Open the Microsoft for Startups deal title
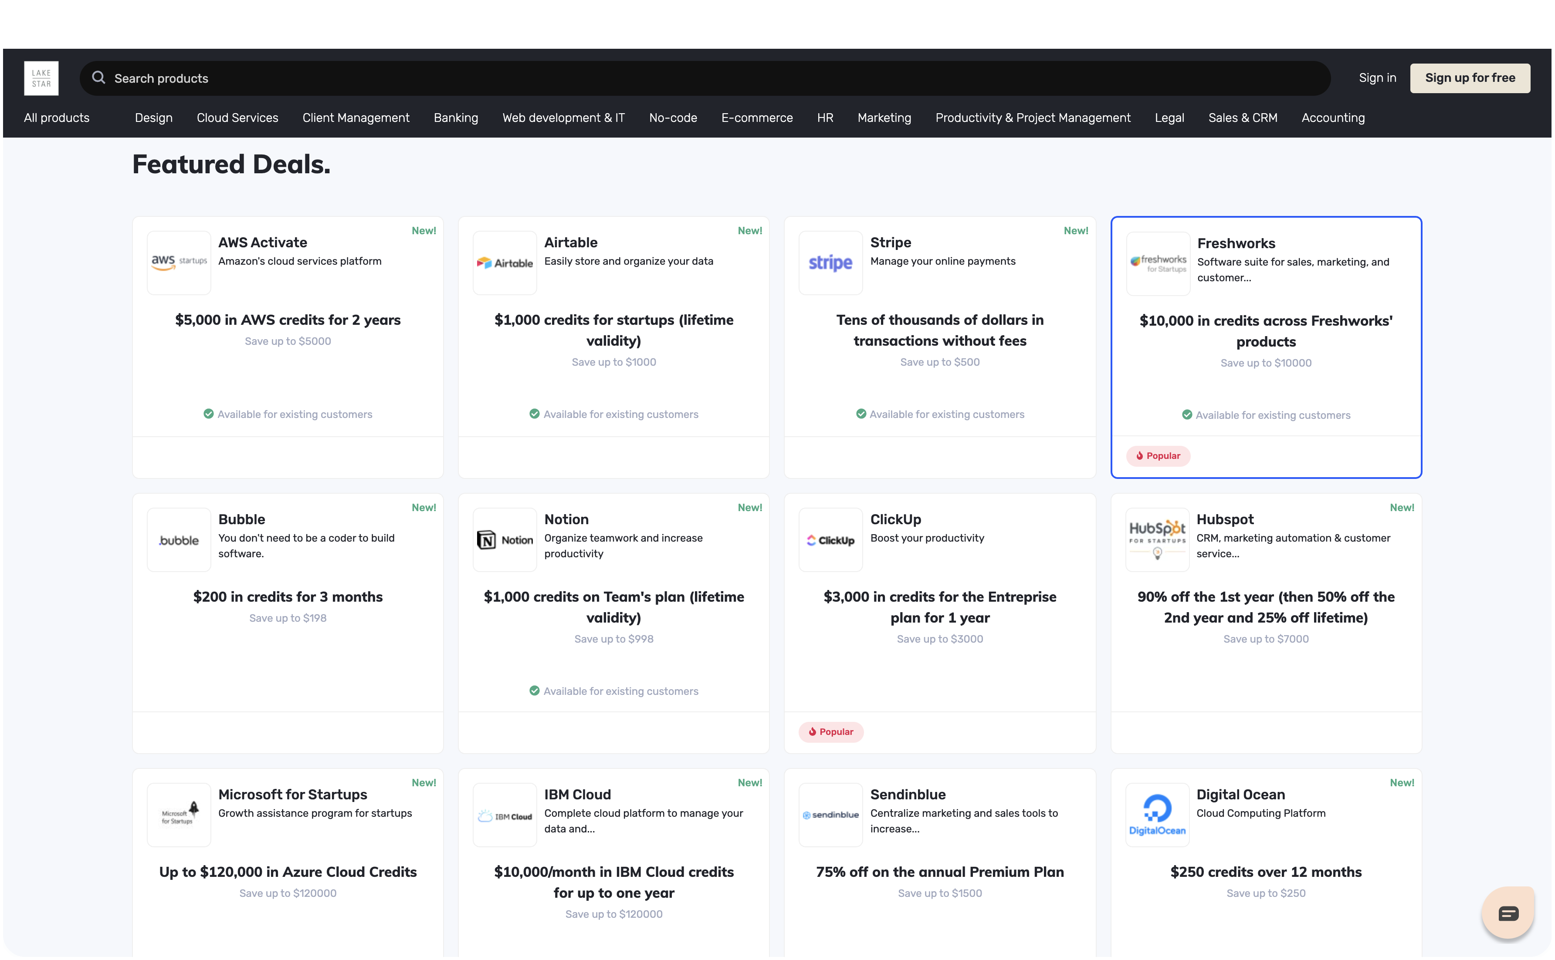 pos(292,794)
